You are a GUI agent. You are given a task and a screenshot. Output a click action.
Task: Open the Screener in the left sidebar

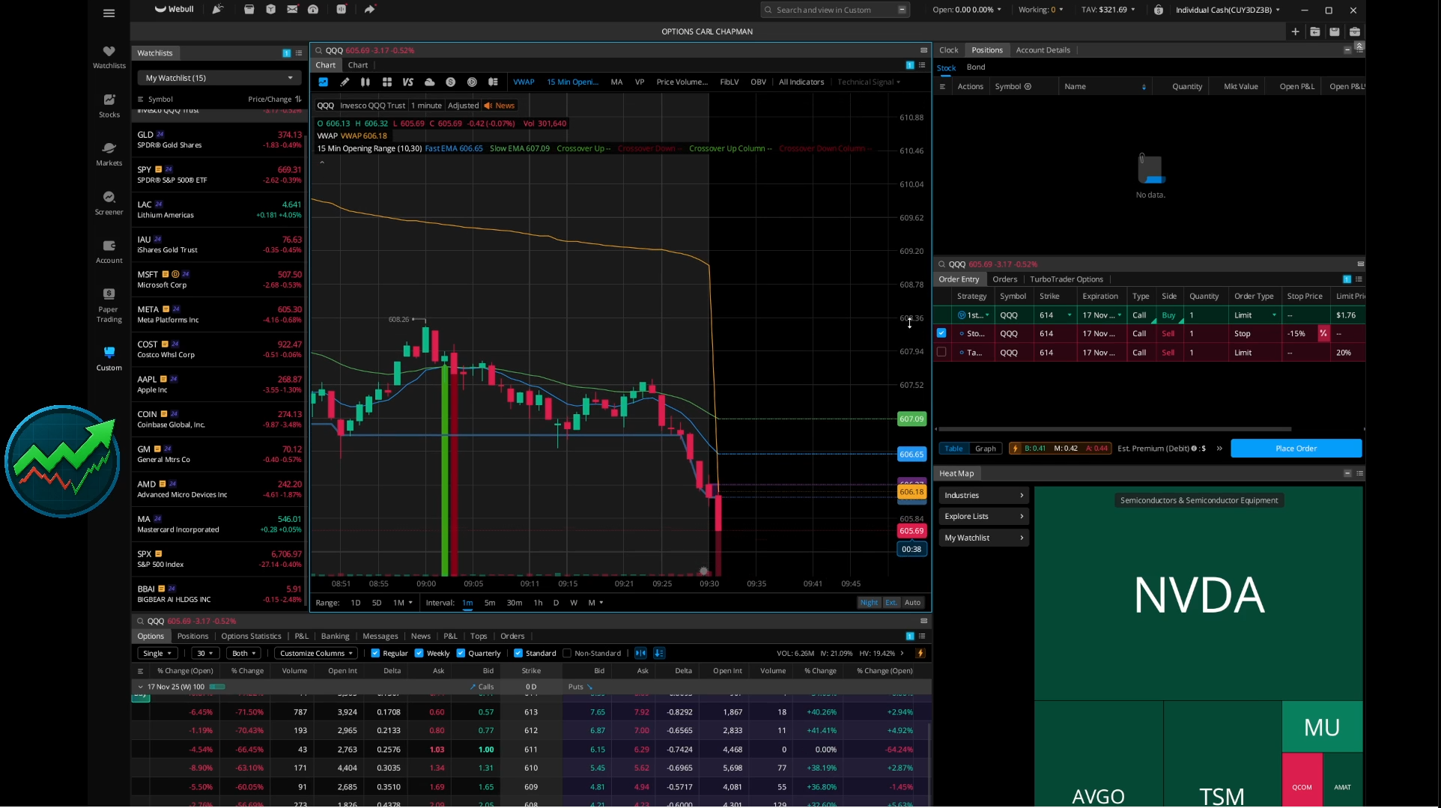pyautogui.click(x=109, y=202)
